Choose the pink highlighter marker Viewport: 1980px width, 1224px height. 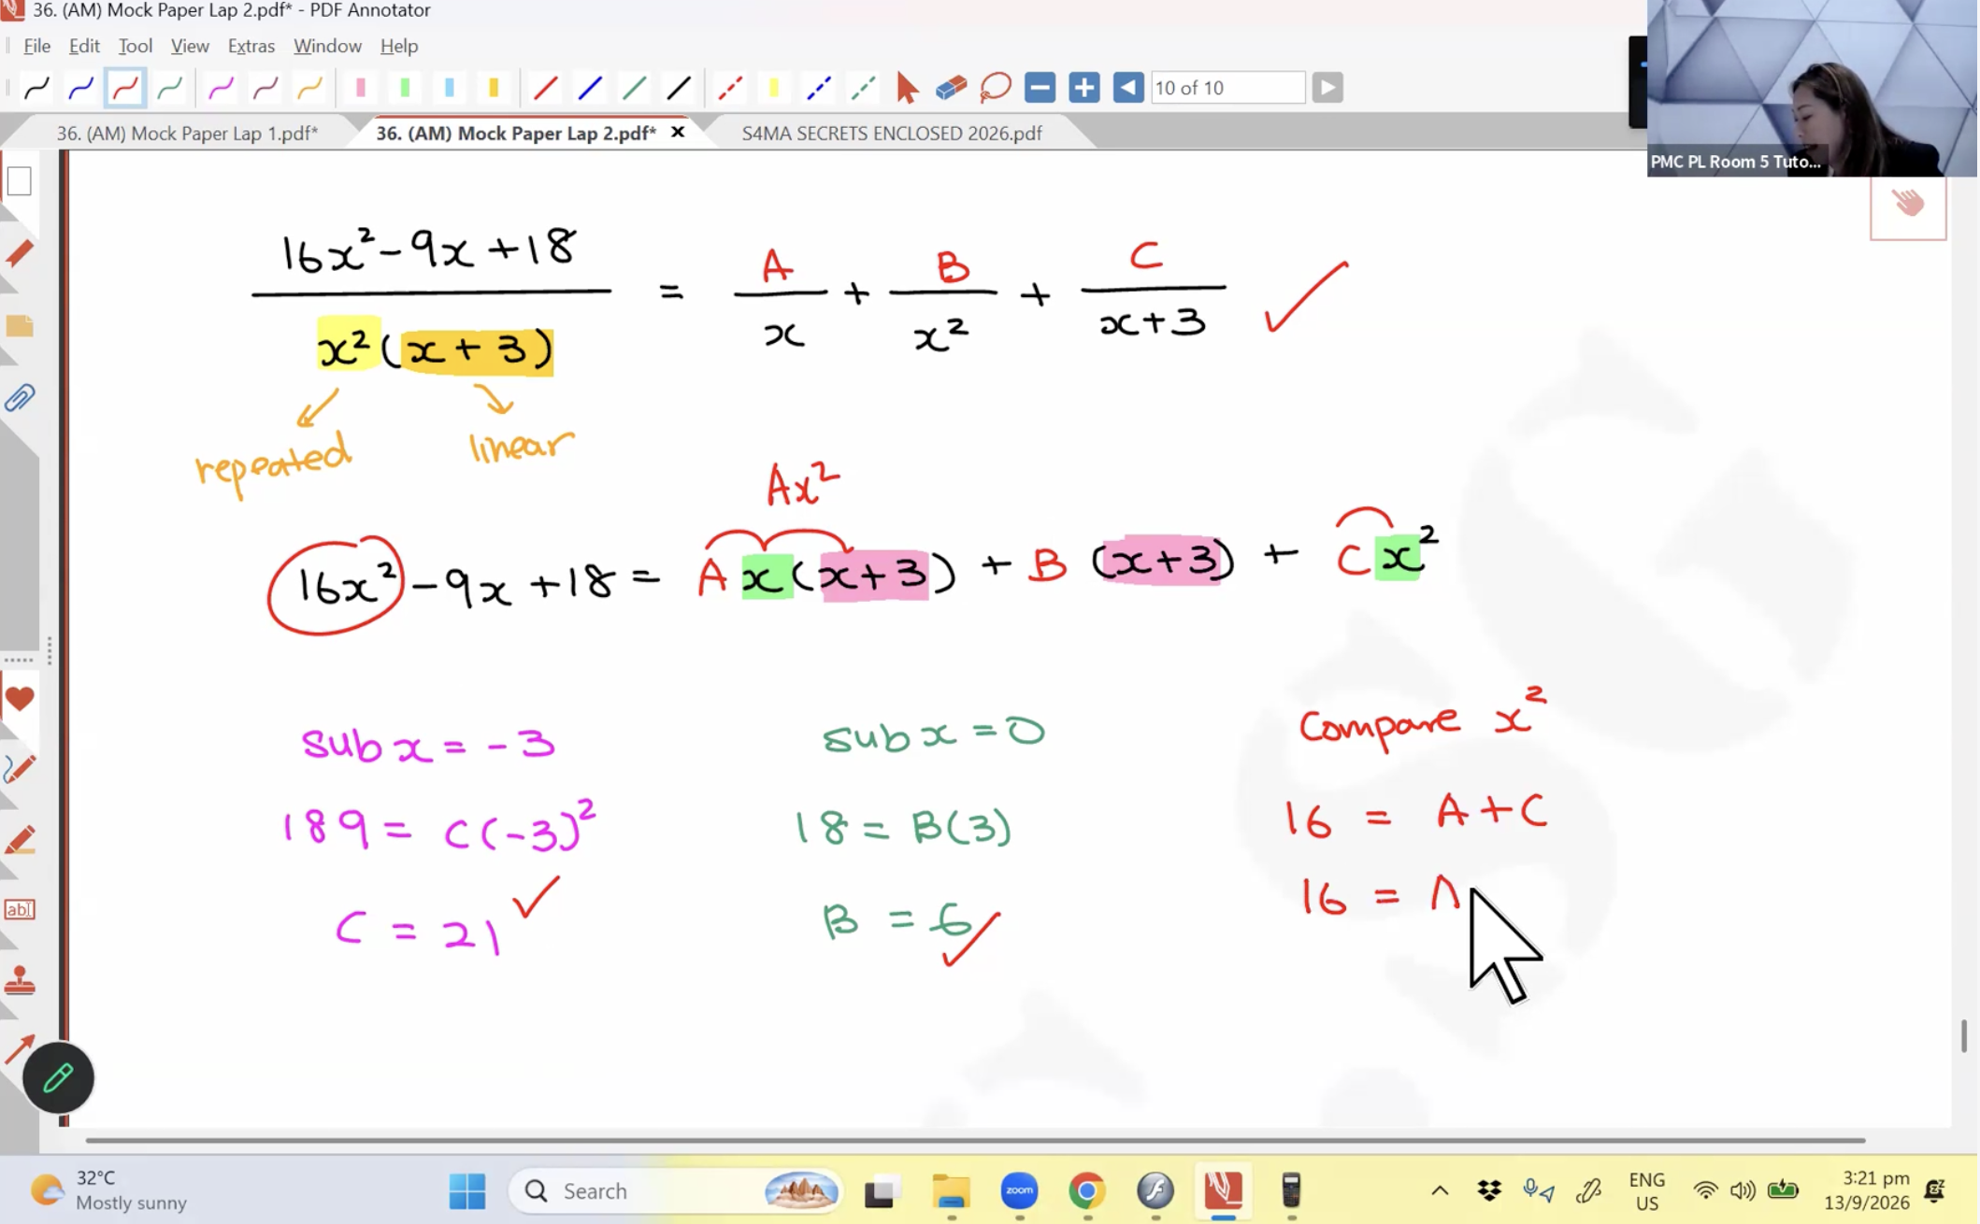point(361,88)
